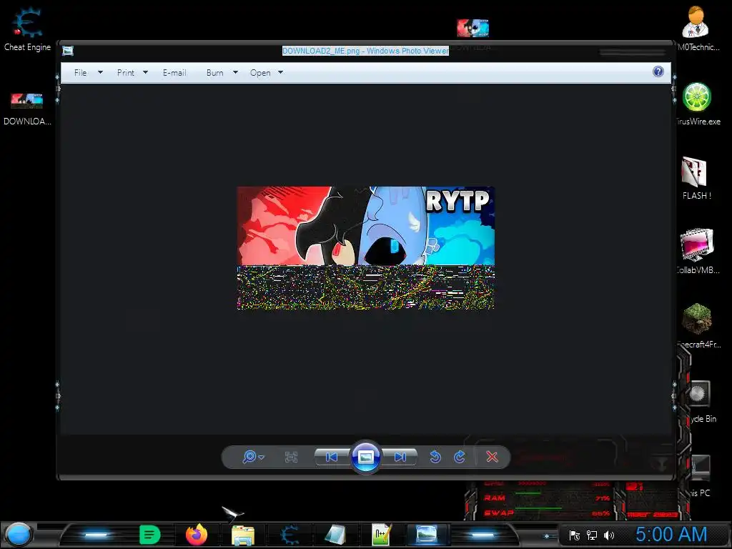Select the This PC desktop icon
The height and width of the screenshot is (549, 732).
pos(701,475)
